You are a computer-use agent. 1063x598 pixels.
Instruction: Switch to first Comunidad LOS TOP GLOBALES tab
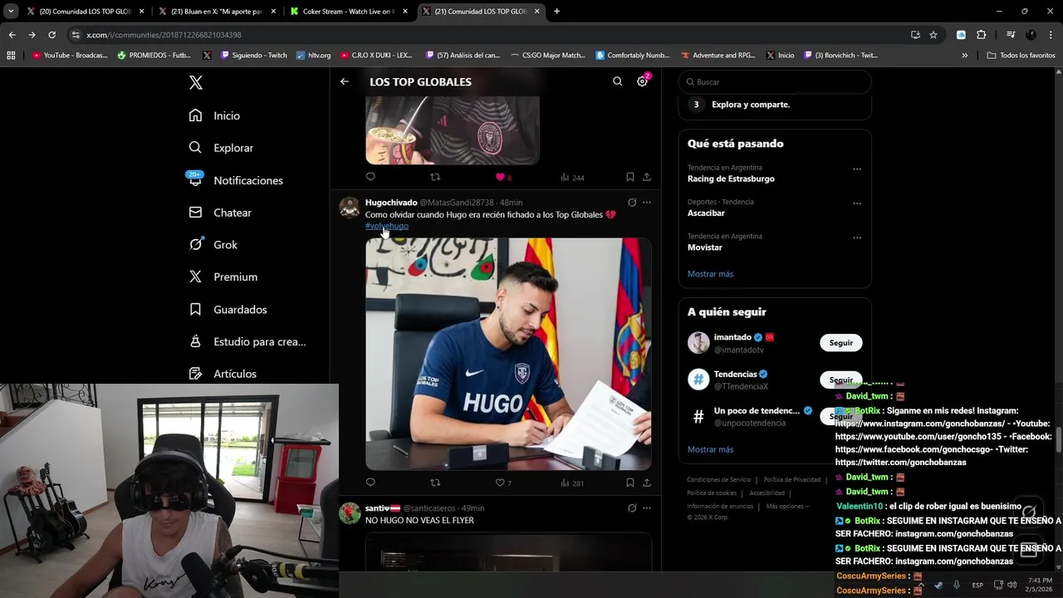(85, 12)
